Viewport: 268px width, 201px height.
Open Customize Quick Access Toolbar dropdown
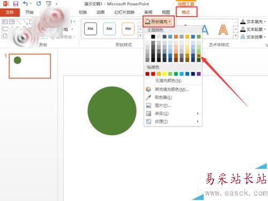(x=56, y=4)
